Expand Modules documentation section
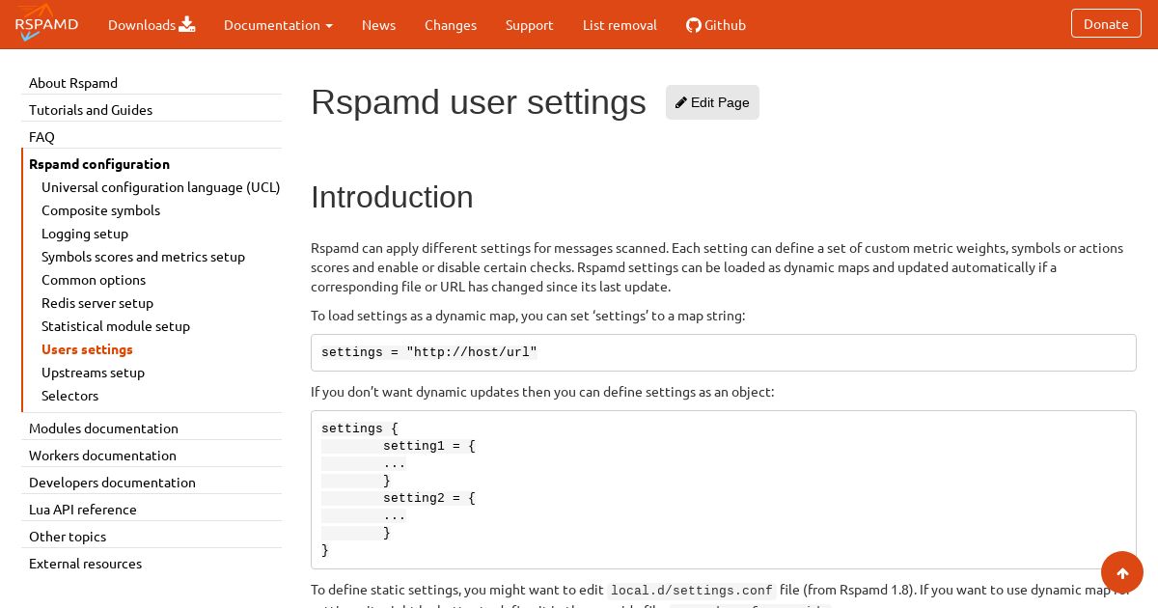The image size is (1158, 608). (x=103, y=428)
